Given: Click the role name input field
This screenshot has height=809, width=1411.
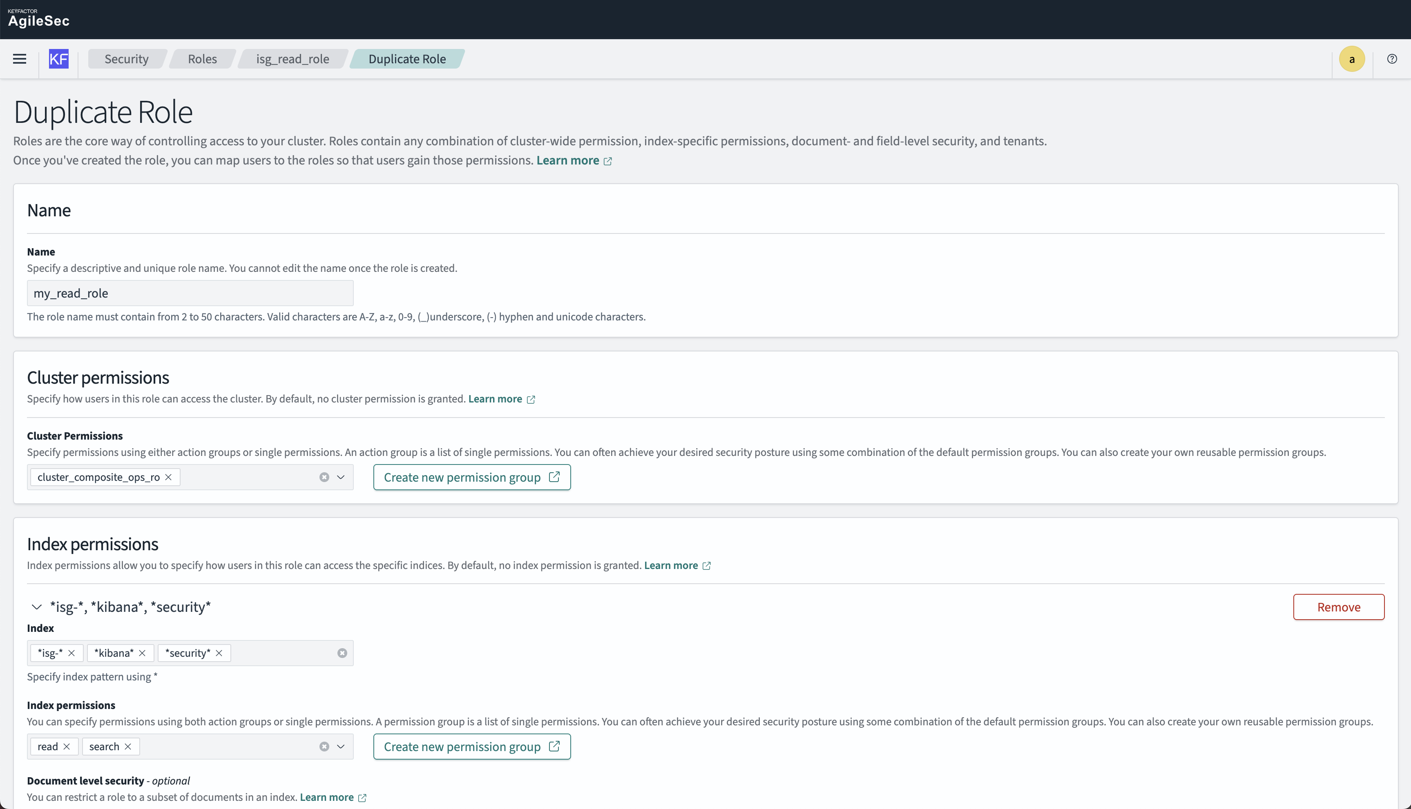Looking at the screenshot, I should [x=190, y=293].
